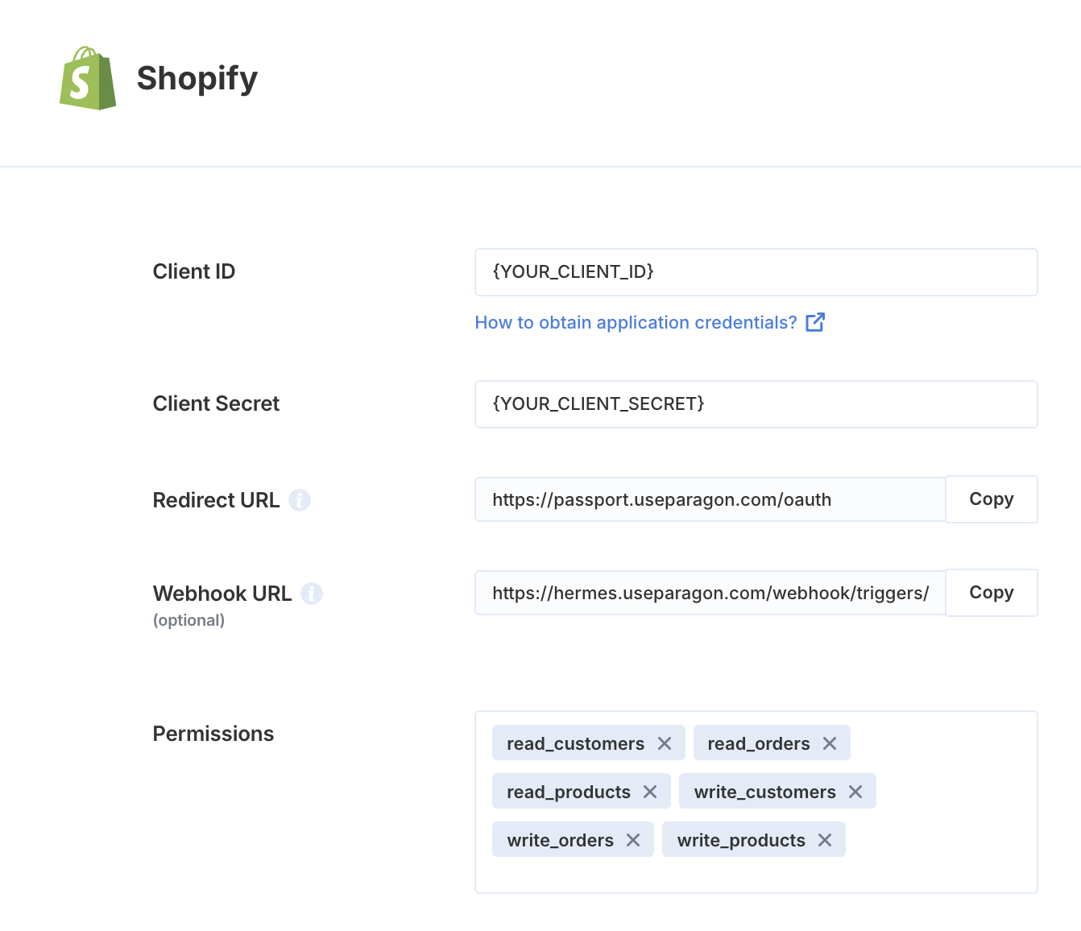This screenshot has width=1081, height=931.
Task: Delete the write_orders scope chip
Action: [x=633, y=840]
